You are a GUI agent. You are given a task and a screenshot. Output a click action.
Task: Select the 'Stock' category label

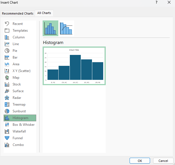[x=17, y=84]
